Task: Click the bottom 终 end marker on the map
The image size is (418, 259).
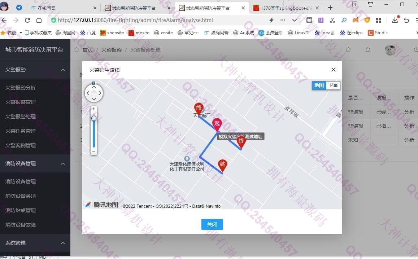Action: (222, 166)
